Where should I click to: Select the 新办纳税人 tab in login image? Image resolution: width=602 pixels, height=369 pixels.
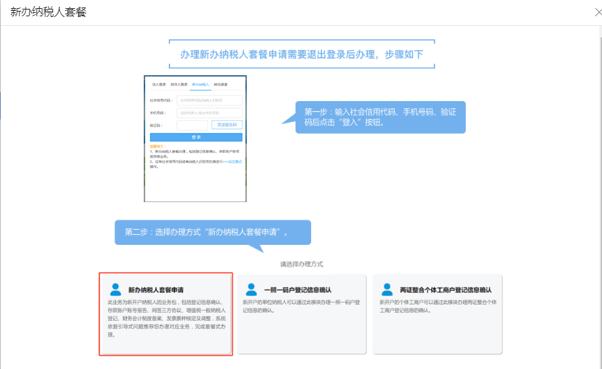[201, 85]
